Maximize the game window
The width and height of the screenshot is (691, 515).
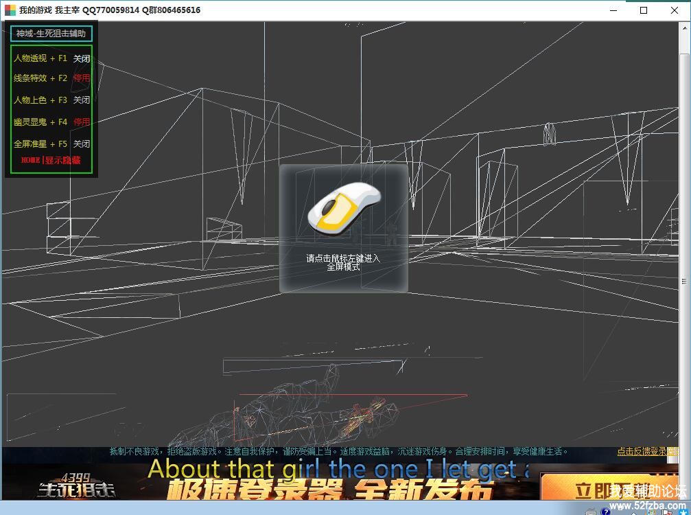tap(644, 10)
